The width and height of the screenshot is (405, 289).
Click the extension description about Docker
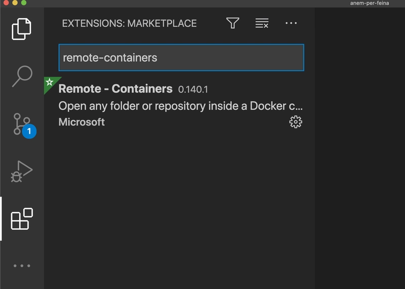click(x=181, y=106)
